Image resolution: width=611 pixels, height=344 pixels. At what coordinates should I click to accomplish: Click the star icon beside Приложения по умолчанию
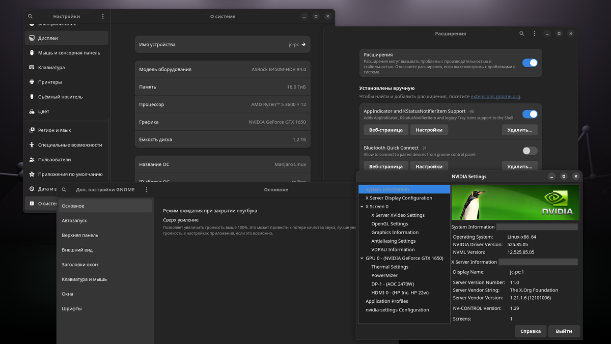pos(32,174)
